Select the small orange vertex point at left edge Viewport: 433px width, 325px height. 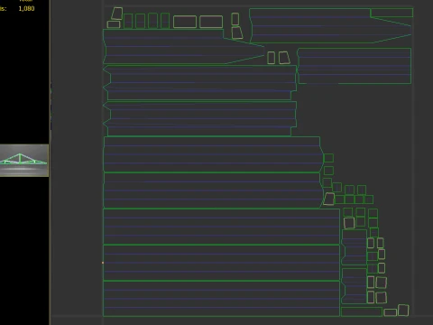(x=103, y=263)
